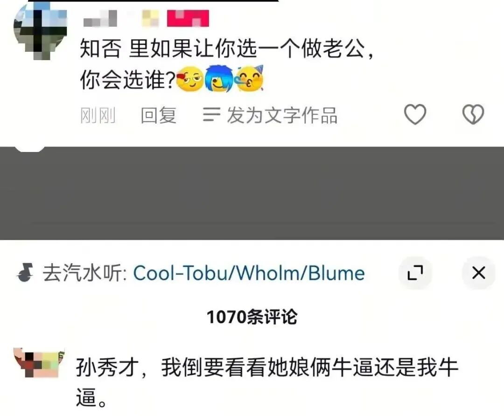Open the music note icon by 去汽水听

[25, 273]
